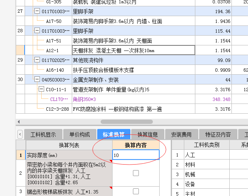
Task: Open the 工料机显示 tab
Action: [43, 134]
